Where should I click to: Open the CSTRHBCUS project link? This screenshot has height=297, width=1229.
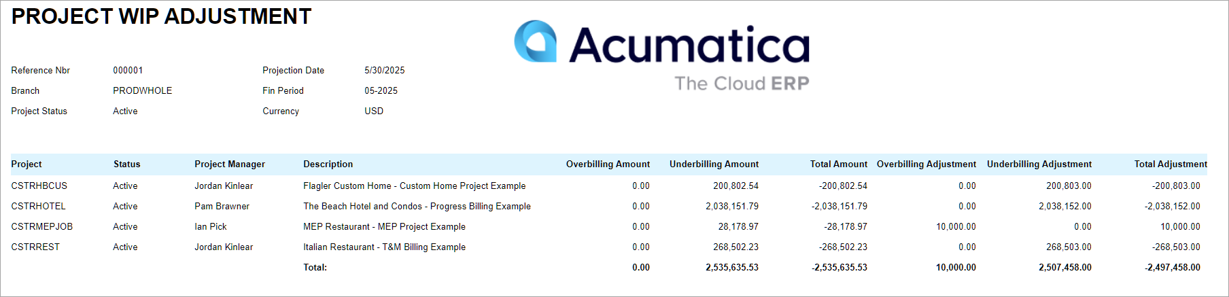coord(39,186)
